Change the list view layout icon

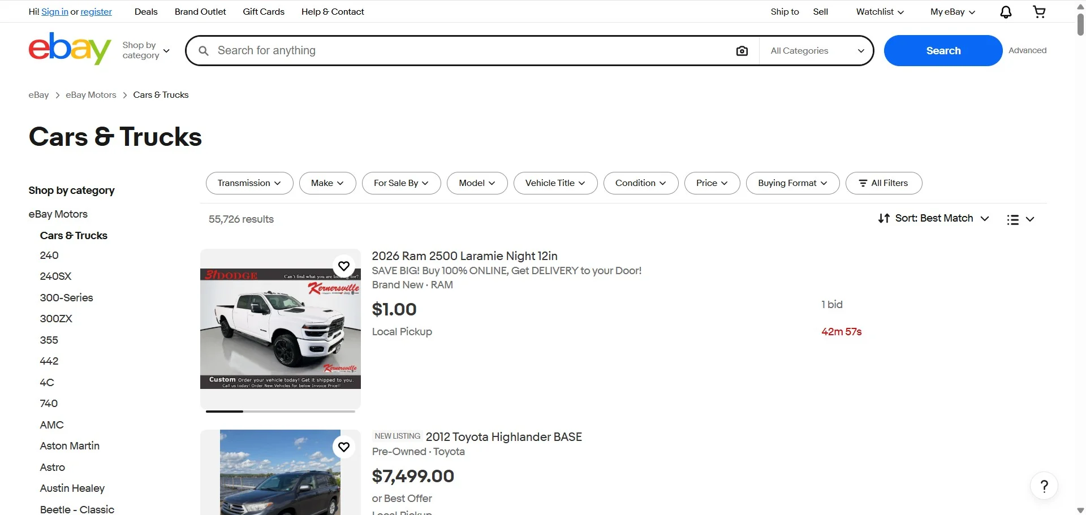click(x=1020, y=219)
